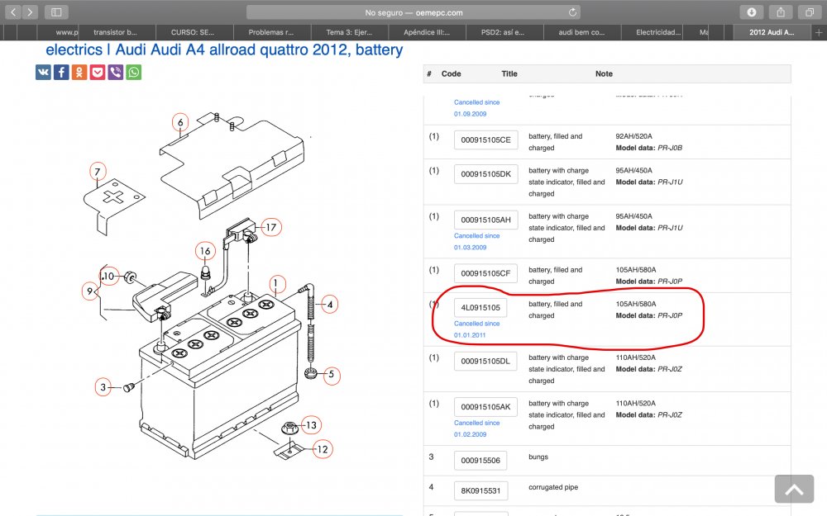Open the "Cancelled since 01.02.2009" link
The image size is (827, 516).
tap(477, 428)
